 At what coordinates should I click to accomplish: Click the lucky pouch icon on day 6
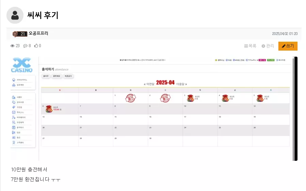click(49, 109)
